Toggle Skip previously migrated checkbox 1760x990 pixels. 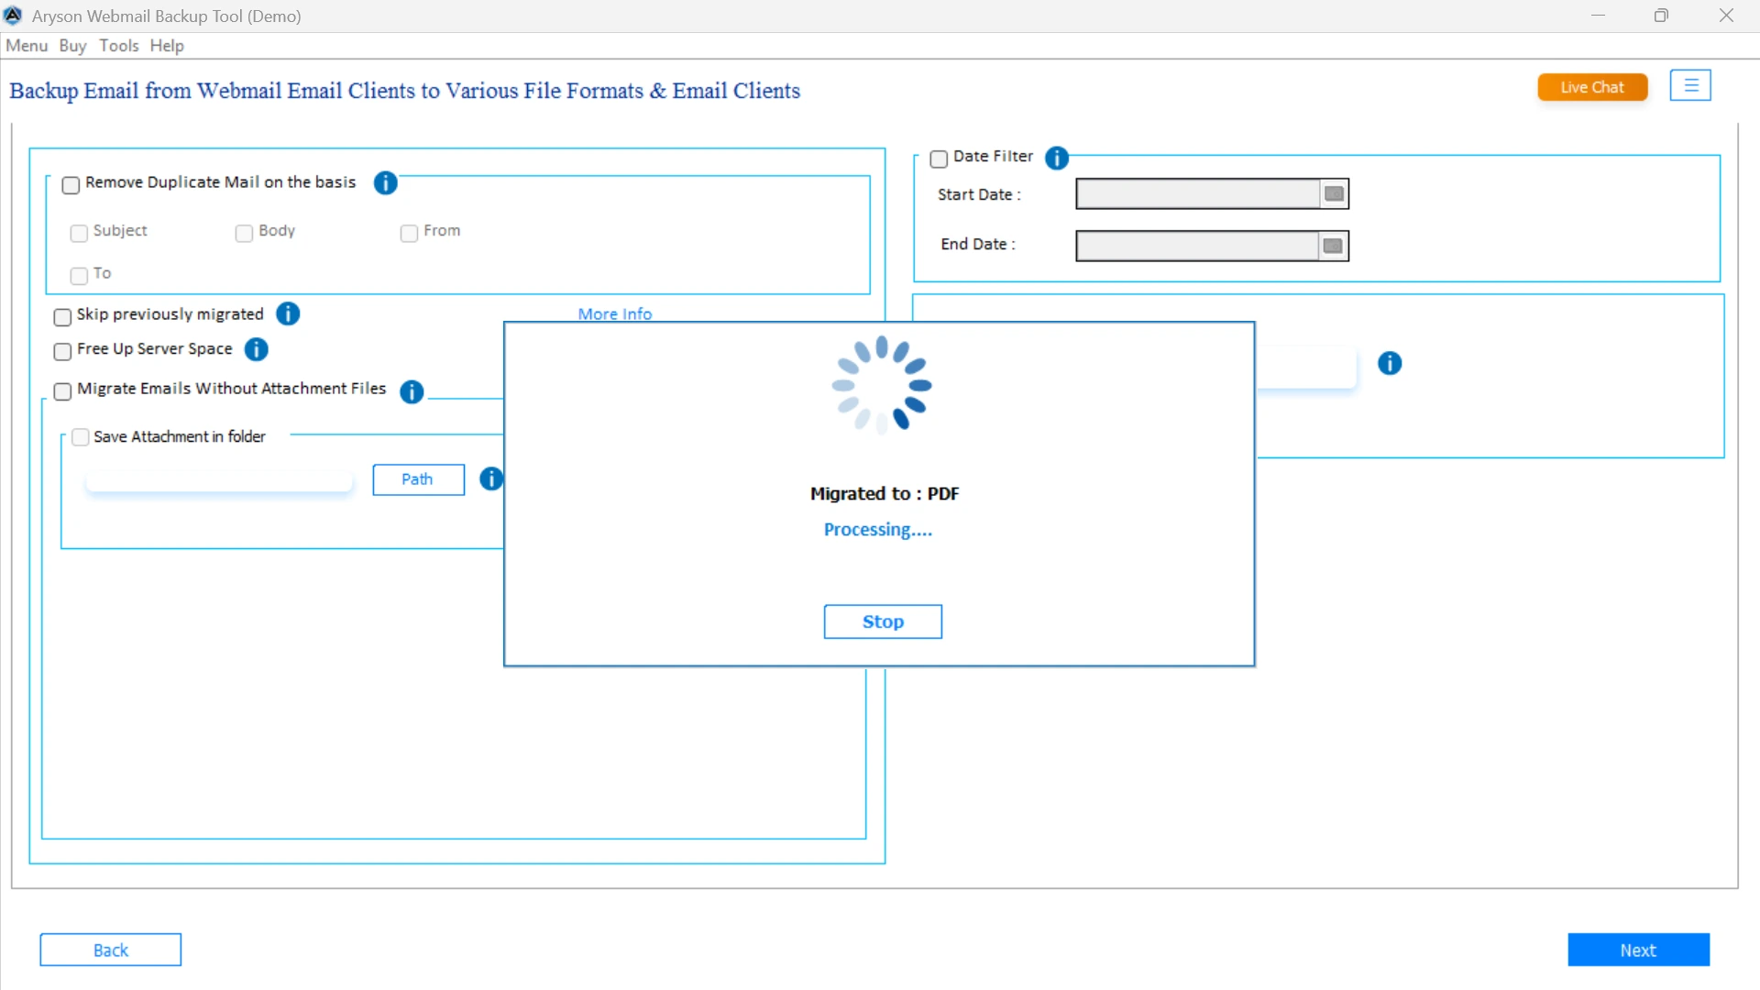coord(62,317)
